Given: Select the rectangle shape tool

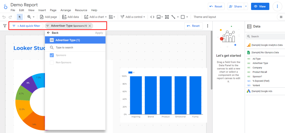Looking at the screenshot, I should tap(183, 17).
